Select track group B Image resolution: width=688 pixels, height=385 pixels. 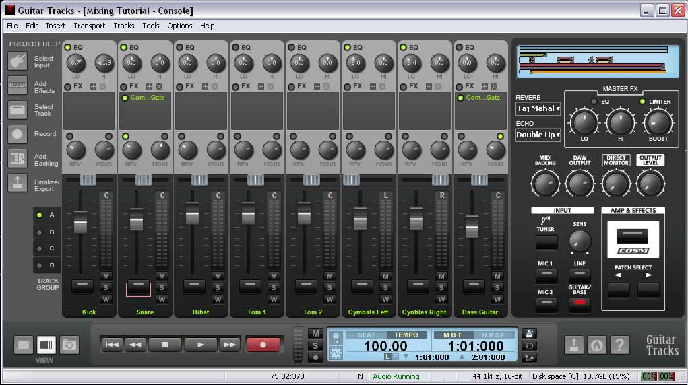[46, 232]
